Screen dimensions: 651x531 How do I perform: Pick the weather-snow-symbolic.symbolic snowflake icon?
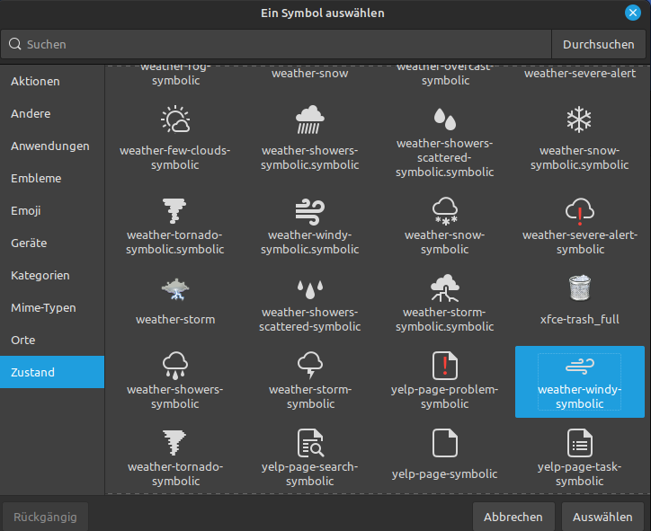(x=579, y=120)
